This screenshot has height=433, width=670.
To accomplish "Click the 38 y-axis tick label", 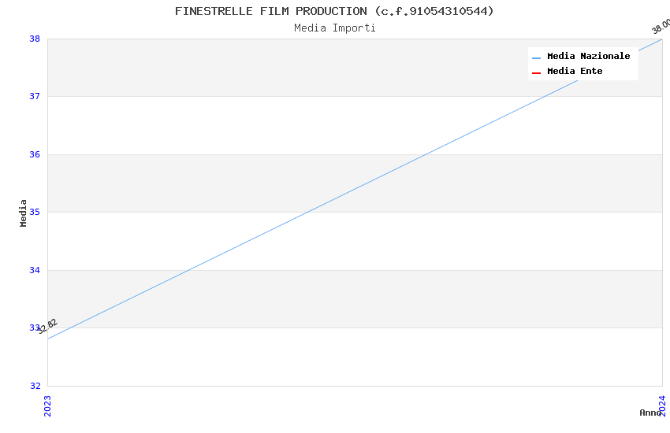I will (35, 39).
